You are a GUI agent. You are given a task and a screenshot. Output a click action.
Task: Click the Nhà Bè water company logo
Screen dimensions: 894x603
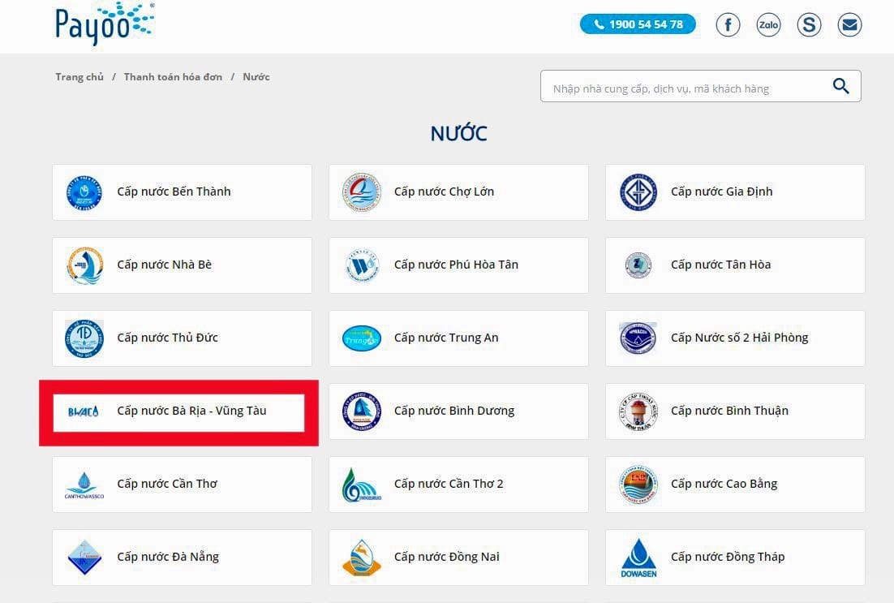(x=84, y=266)
